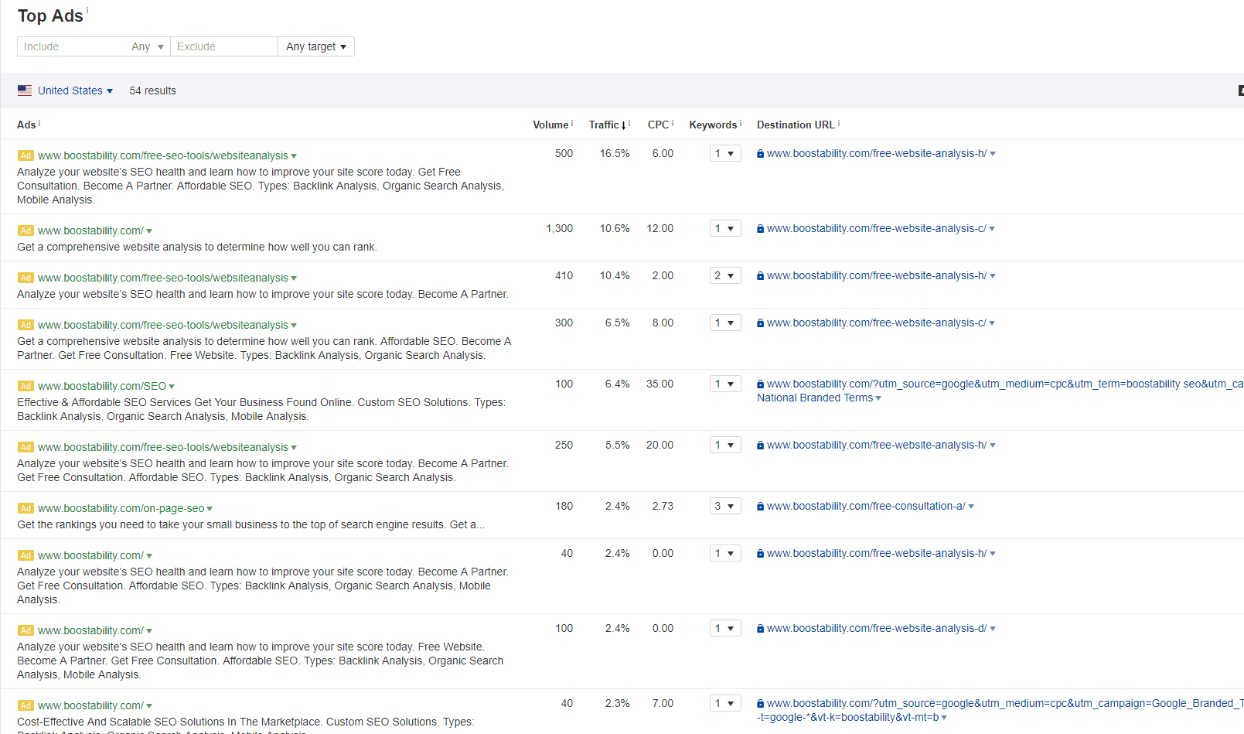Open the free-consultation-a destination URL link
Viewport: 1244px width, 734px height.
(867, 506)
